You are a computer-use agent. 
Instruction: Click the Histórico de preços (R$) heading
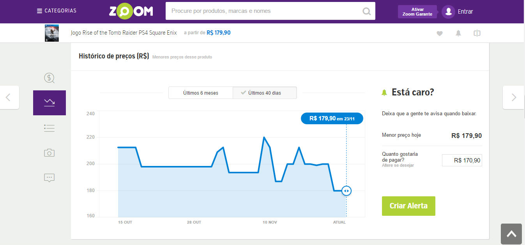114,56
